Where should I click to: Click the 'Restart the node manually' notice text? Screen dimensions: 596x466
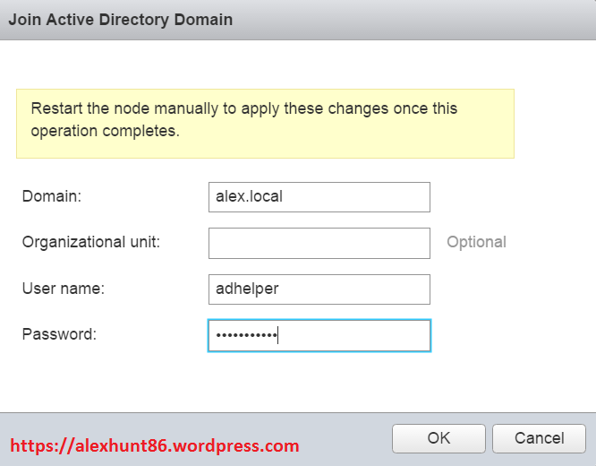click(243, 119)
